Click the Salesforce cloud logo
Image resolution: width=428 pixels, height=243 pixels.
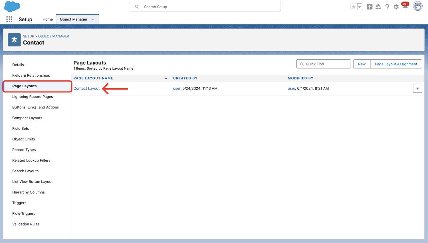click(x=12, y=7)
